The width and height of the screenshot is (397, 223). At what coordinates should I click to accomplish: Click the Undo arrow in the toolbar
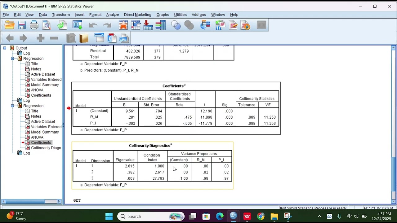93,25
